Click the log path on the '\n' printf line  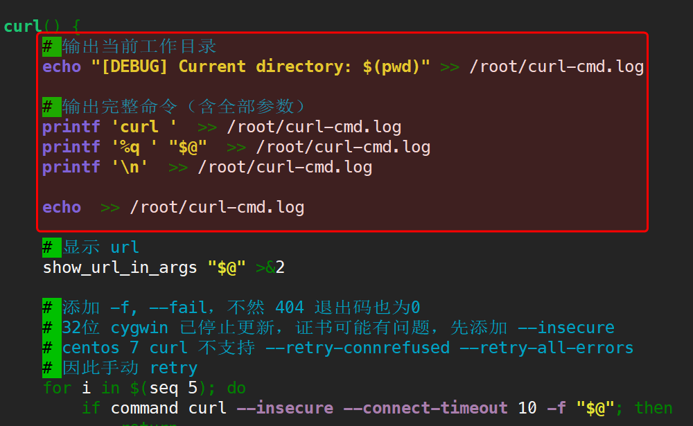click(x=285, y=167)
